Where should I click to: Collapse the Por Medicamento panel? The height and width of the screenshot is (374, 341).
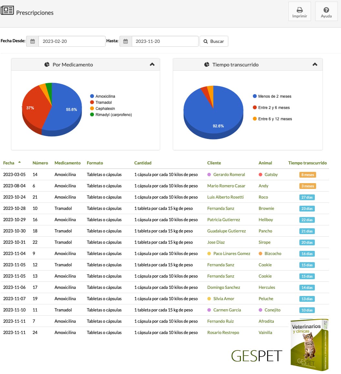pos(152,64)
